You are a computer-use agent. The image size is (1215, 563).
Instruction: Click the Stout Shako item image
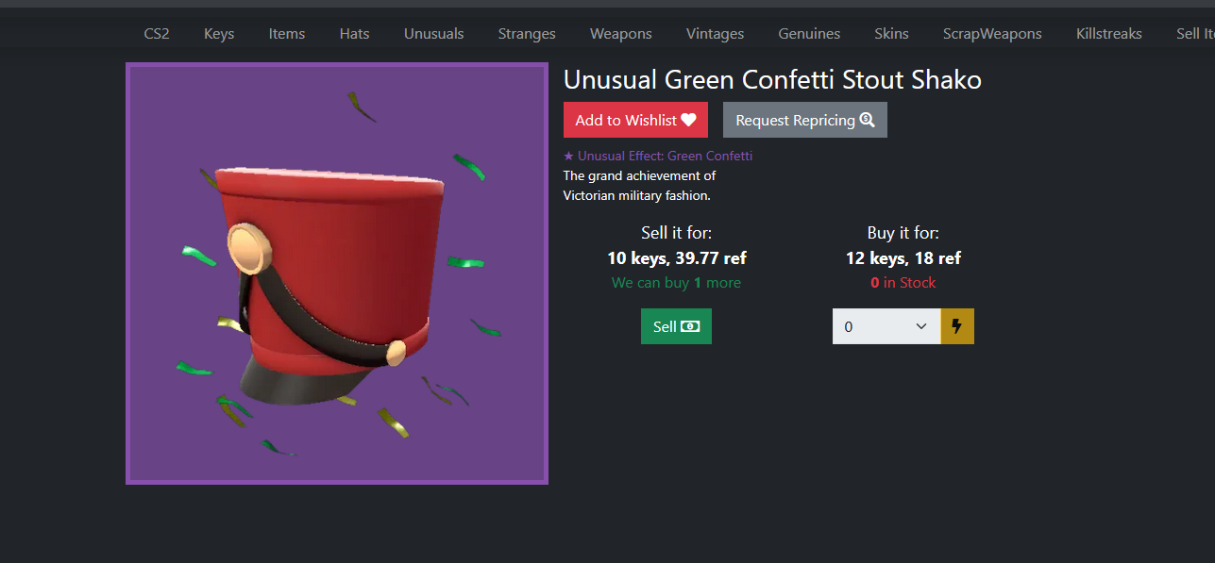(337, 273)
